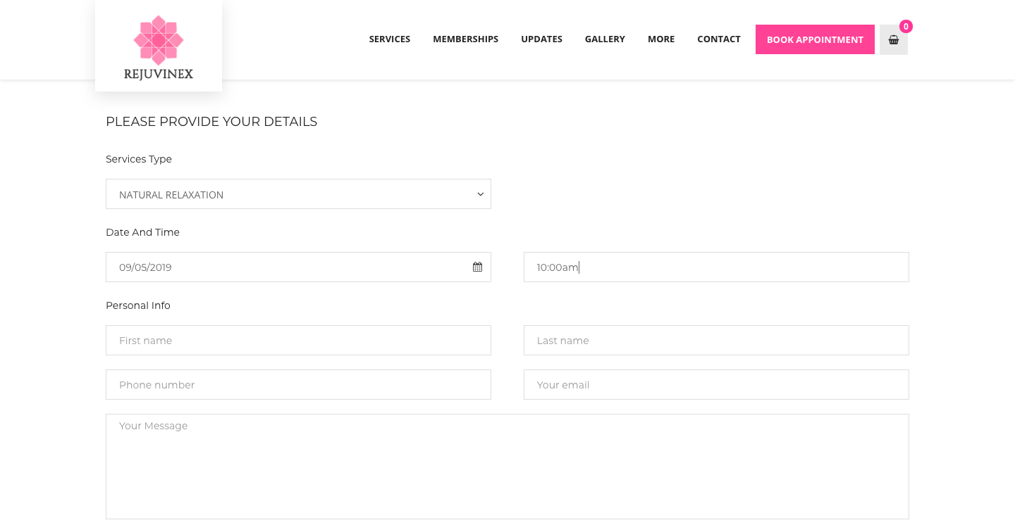Open the Services menu
The width and height of the screenshot is (1015, 532).
390,39
